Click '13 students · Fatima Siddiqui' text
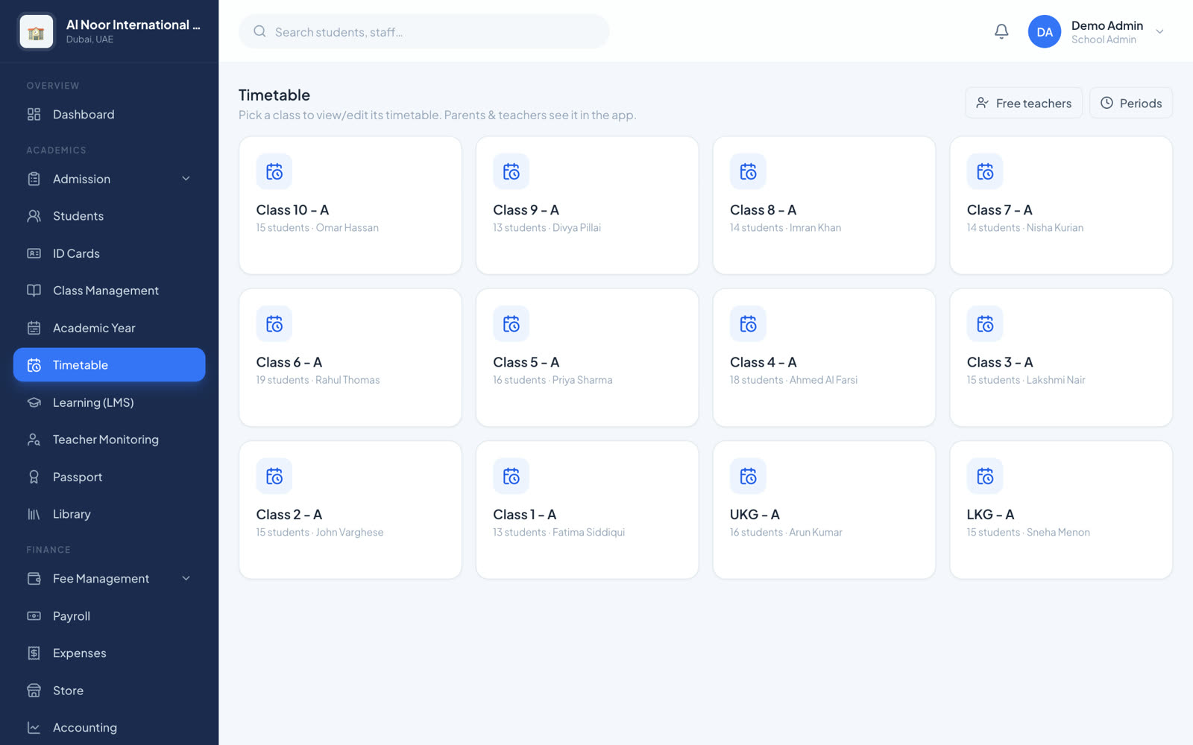Screen dimensions: 1193x745 point(558,532)
